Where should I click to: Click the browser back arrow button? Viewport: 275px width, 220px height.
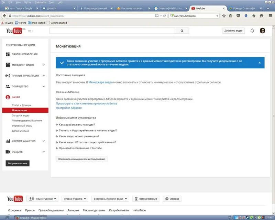tap(4, 16)
